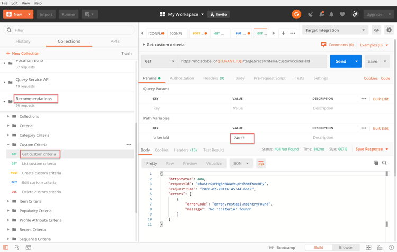Open the Send button dropdown arrow
The width and height of the screenshot is (397, 252).
[356, 61]
